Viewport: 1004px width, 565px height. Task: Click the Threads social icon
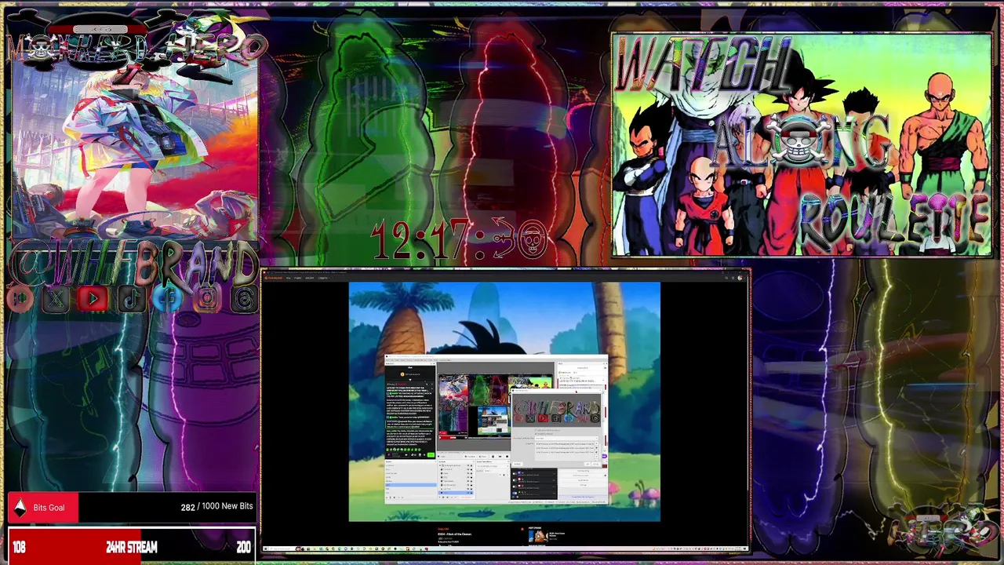point(243,299)
